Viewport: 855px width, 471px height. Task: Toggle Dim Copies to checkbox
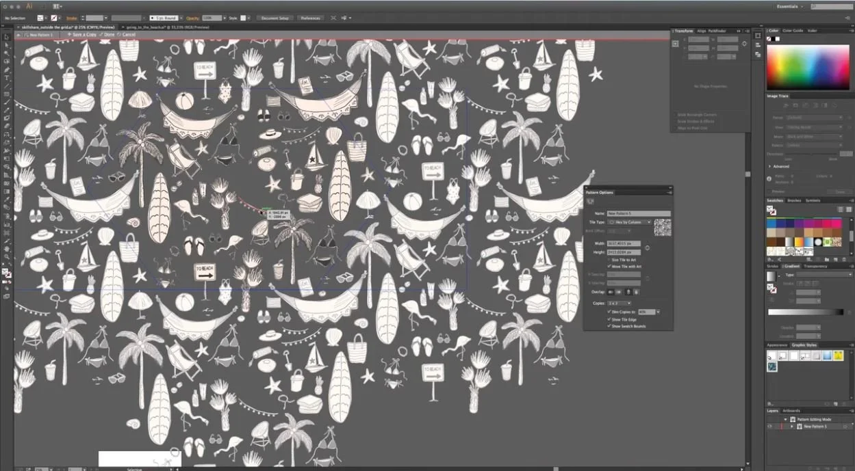pos(609,312)
